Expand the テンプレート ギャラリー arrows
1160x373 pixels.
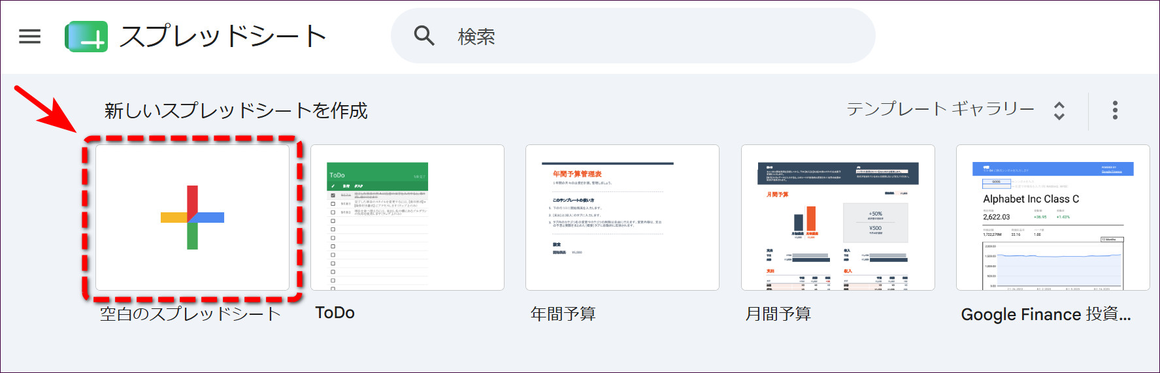[x=1059, y=110]
